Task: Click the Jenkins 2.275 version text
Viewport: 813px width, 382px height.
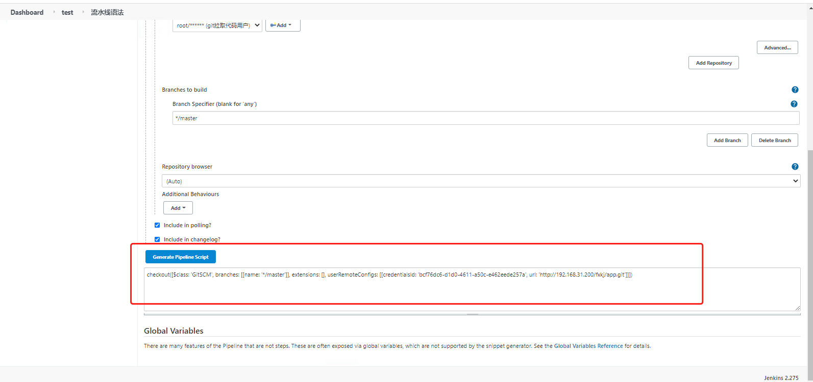Action: (x=781, y=378)
